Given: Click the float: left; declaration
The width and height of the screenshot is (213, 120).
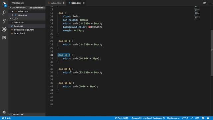Looking at the screenshot, I should coord(71,17).
